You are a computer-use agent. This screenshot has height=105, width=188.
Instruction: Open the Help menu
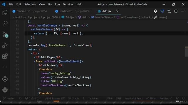80,4
